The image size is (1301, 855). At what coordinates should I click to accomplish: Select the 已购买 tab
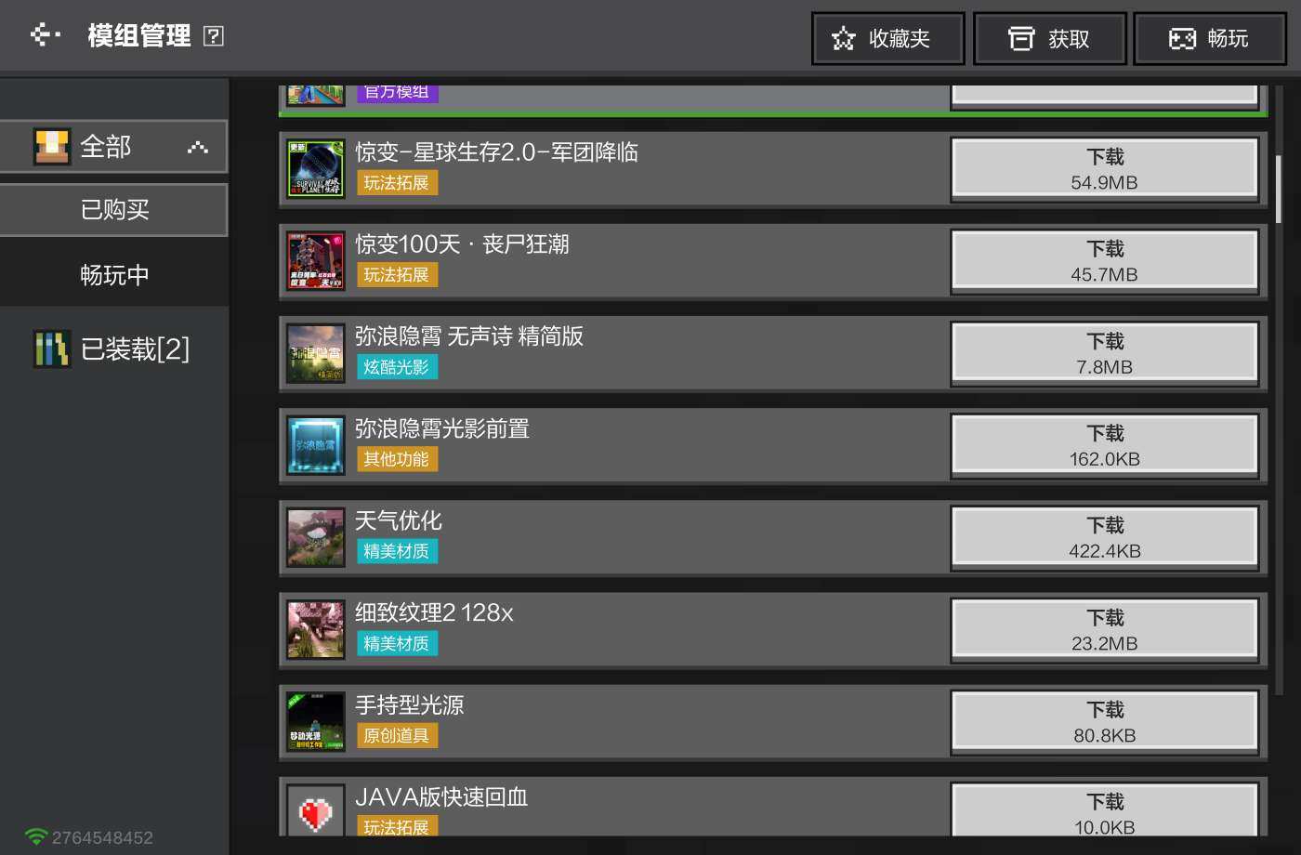point(113,210)
